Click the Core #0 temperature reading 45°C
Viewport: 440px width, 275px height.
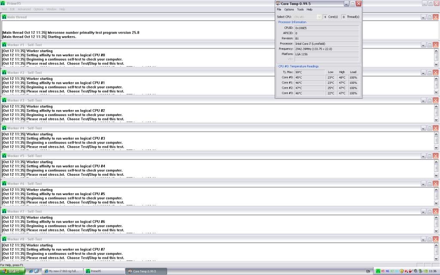309,77
